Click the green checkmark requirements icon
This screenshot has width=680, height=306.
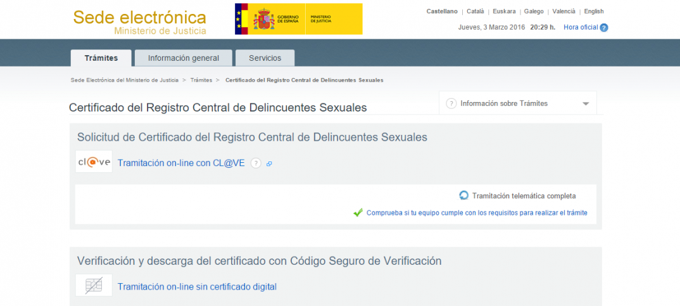pyautogui.click(x=358, y=213)
